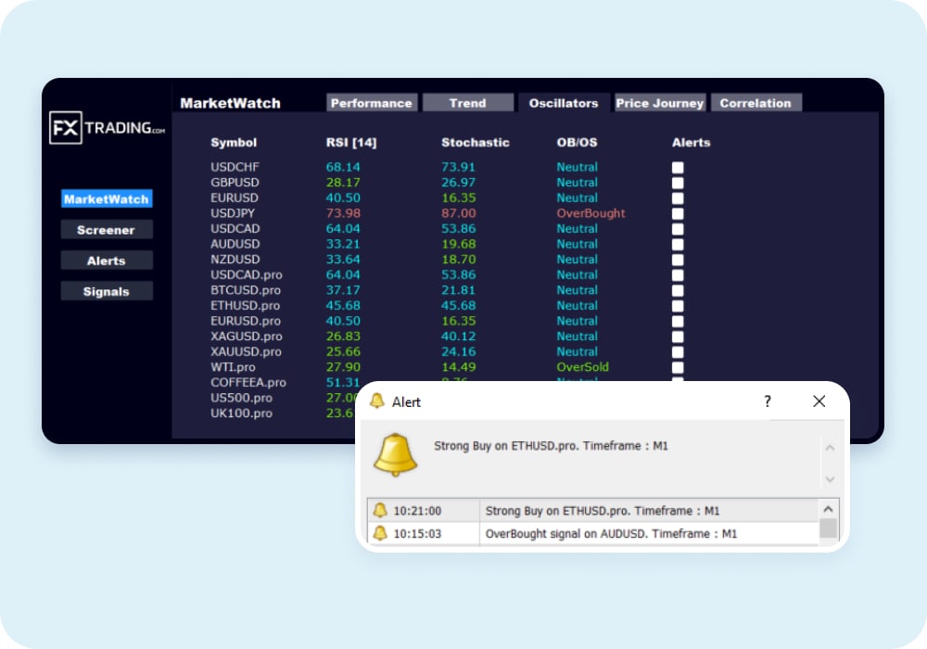Click the FX Trading logo
The height and width of the screenshot is (649, 927).
108,128
